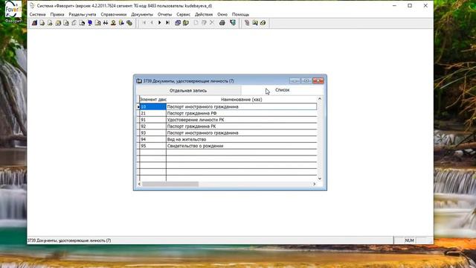
Task: Open the Сервис menu
Action: coord(184,14)
